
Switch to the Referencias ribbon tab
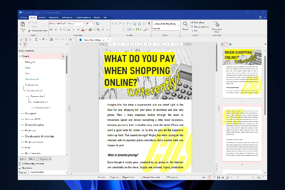point(67,17)
